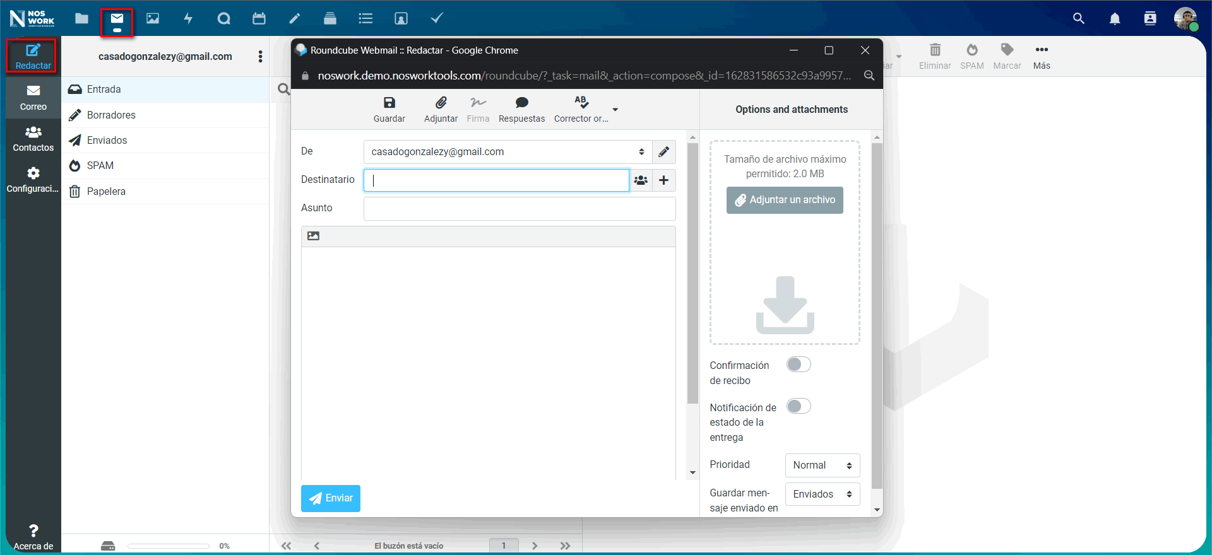Open the Entrada folder
This screenshot has height=555, width=1212.
(165, 90)
